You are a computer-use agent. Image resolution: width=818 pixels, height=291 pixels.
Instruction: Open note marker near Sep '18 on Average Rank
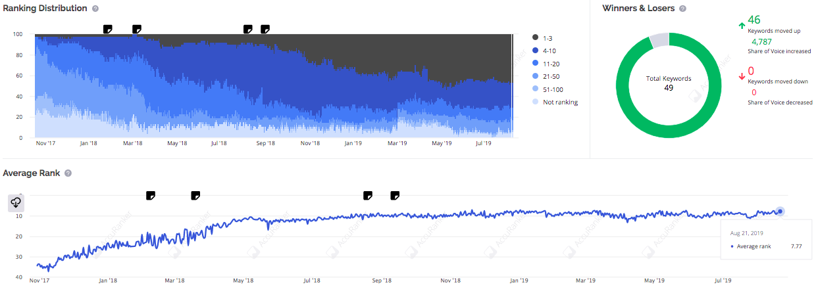point(396,196)
